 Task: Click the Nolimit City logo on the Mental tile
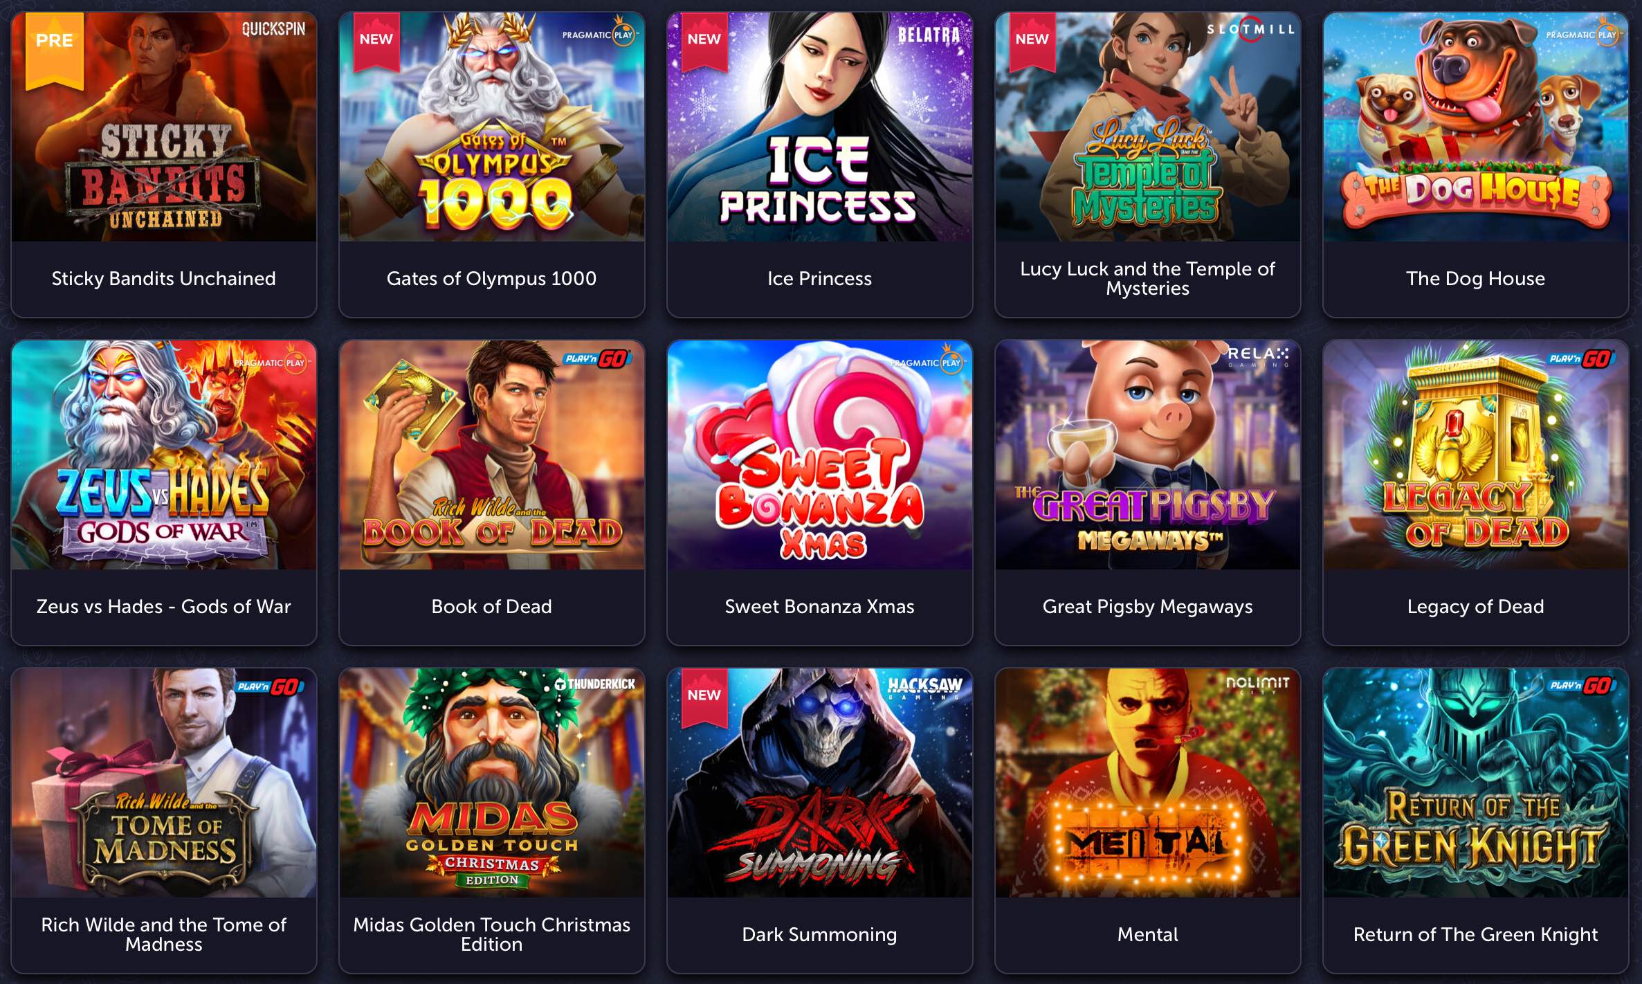(x=1257, y=684)
